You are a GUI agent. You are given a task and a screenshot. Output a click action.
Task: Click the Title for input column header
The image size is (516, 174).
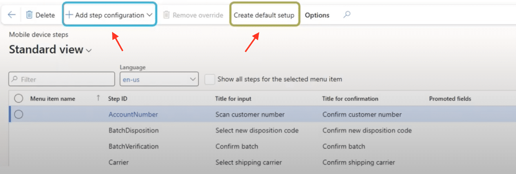tap(233, 99)
